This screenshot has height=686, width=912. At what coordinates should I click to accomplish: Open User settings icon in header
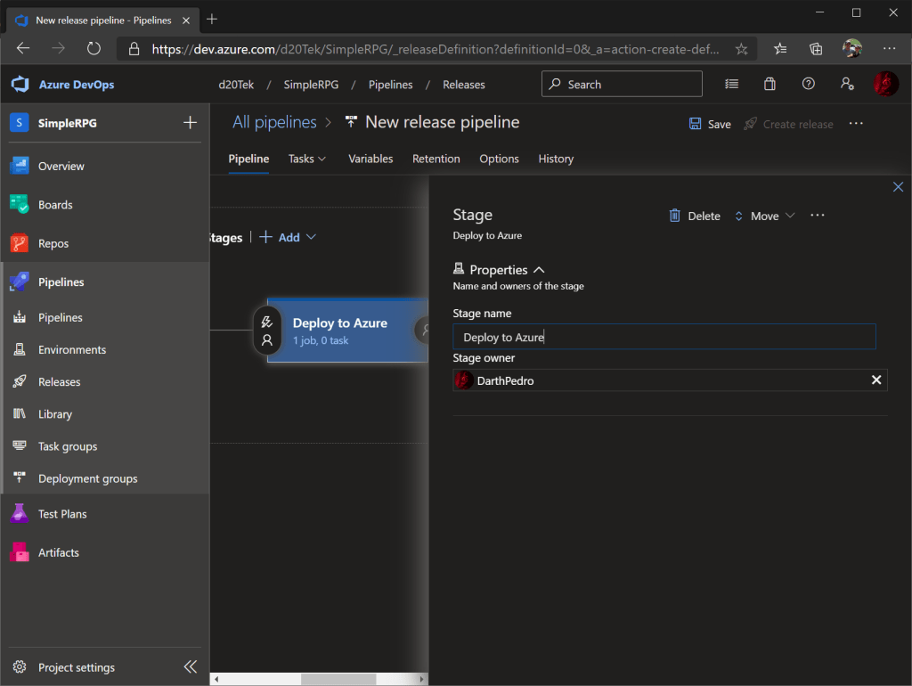(847, 84)
